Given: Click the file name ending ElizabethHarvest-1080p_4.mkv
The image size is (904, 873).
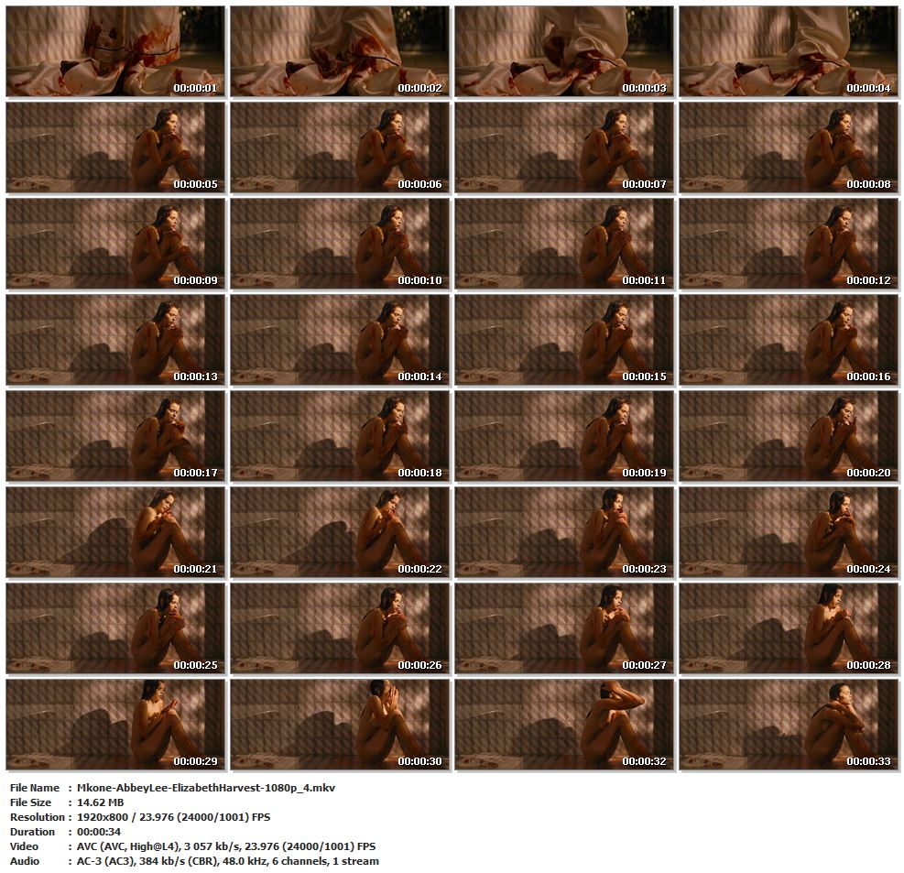Looking at the screenshot, I should pyautogui.click(x=206, y=788).
